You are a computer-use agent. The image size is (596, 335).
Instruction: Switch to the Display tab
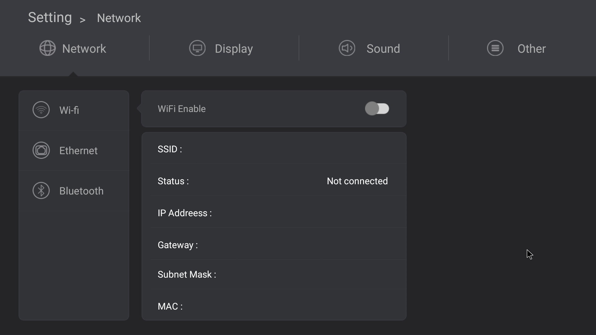click(221, 48)
